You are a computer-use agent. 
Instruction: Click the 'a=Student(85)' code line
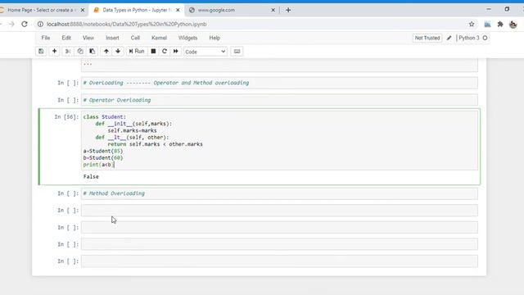(x=103, y=151)
